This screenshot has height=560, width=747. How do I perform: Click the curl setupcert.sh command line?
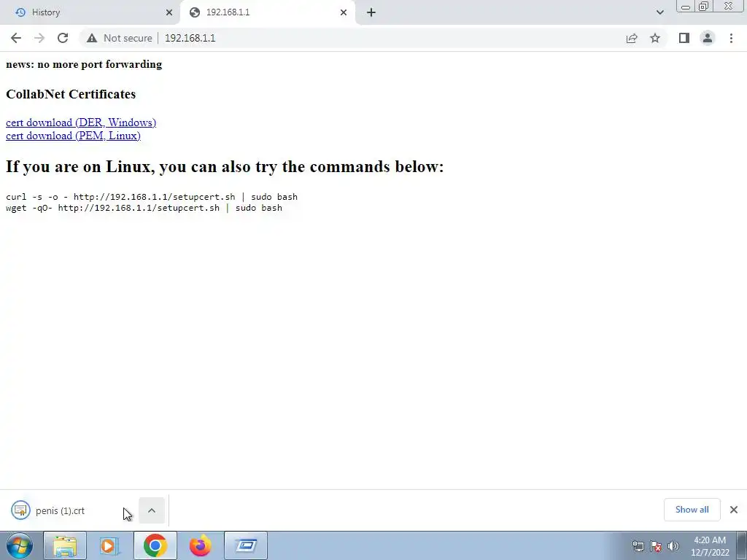[152, 197]
